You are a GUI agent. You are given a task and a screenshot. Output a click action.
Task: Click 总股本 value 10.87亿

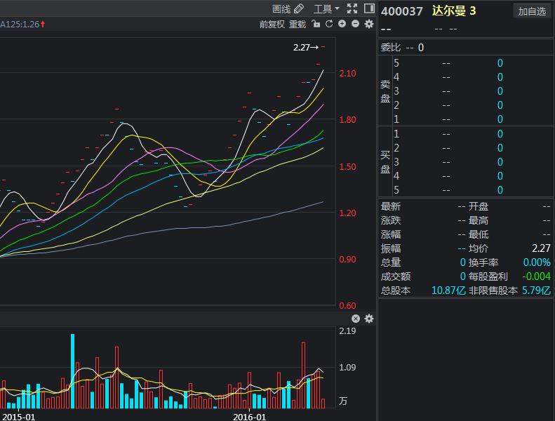click(x=448, y=290)
